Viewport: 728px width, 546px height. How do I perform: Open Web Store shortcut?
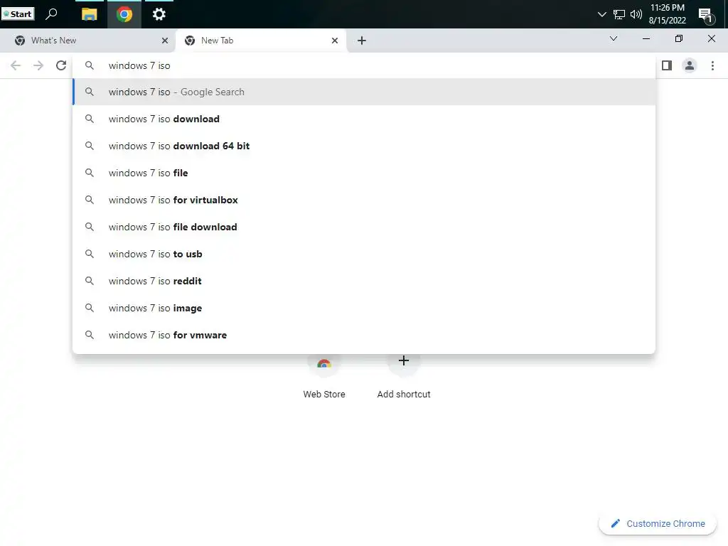click(x=324, y=376)
